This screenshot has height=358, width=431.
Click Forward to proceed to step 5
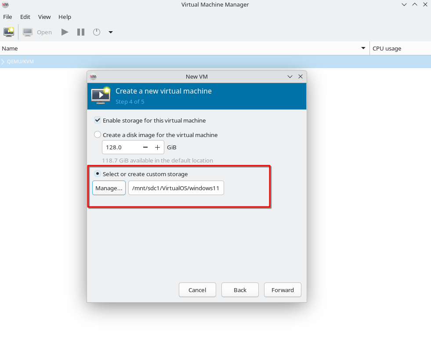pyautogui.click(x=283, y=290)
